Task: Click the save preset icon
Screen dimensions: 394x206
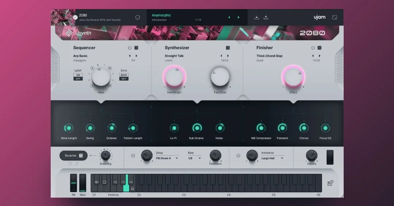Action: tap(266, 18)
